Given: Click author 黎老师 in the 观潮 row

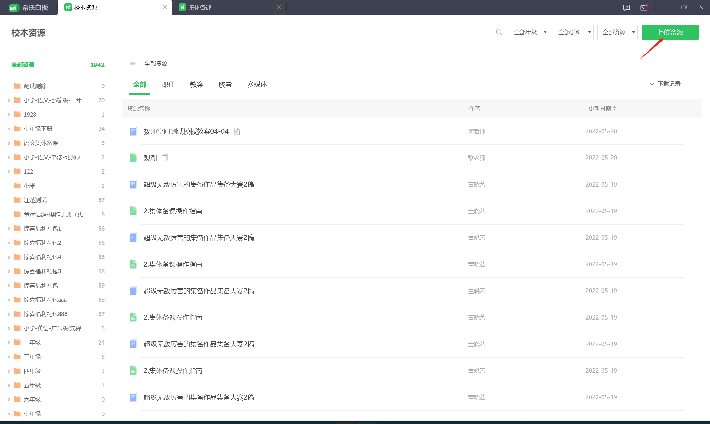Looking at the screenshot, I should 477,158.
